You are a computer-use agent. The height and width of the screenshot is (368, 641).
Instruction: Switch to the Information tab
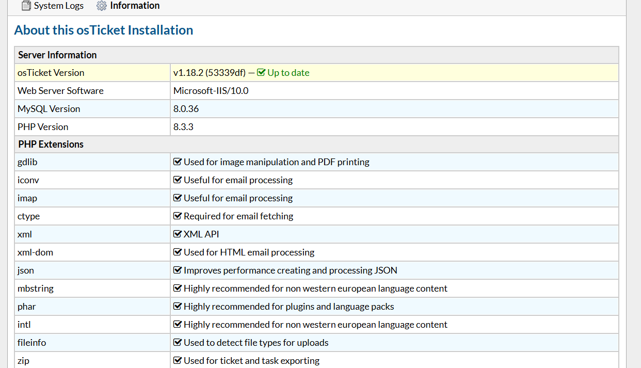pos(135,6)
